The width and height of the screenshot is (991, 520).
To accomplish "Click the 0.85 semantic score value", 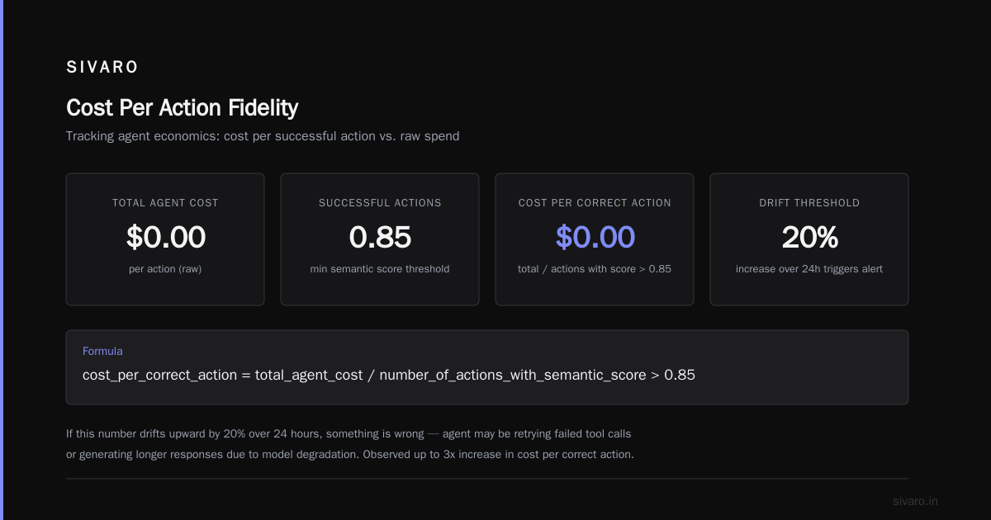I will pyautogui.click(x=380, y=237).
